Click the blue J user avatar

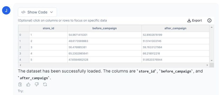coord(6,10)
